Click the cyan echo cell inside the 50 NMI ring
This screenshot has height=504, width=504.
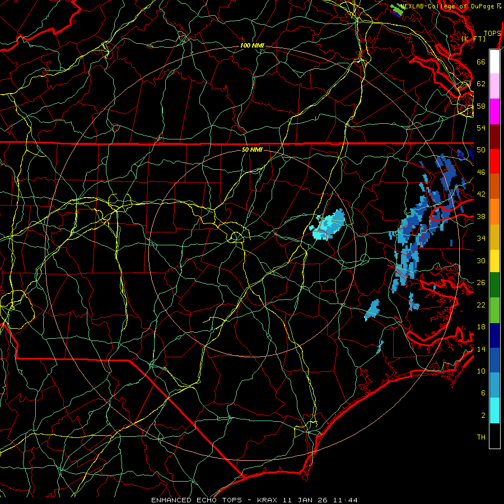coord(328,225)
